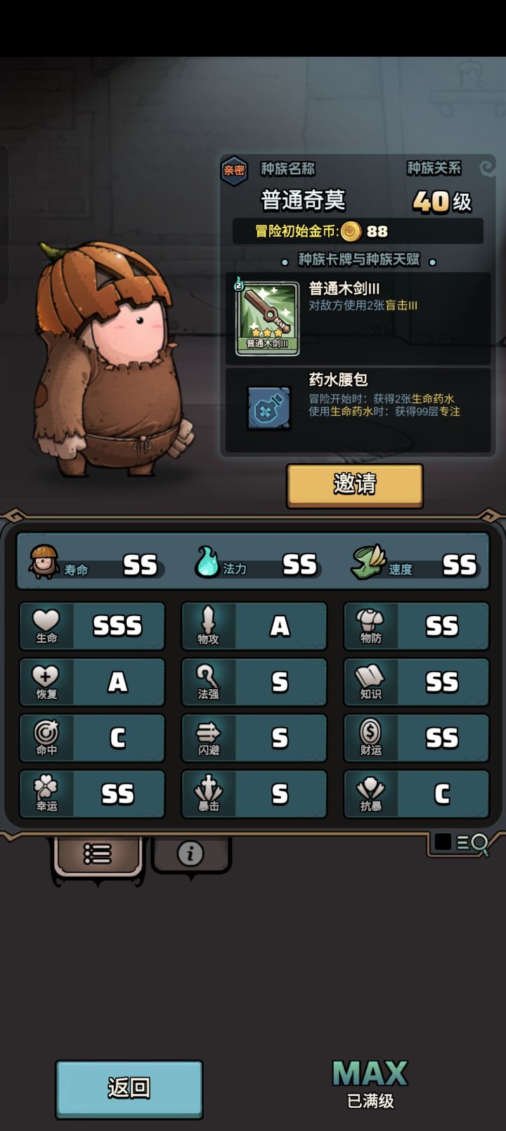
Task: Switch to the info tab
Action: click(x=190, y=854)
